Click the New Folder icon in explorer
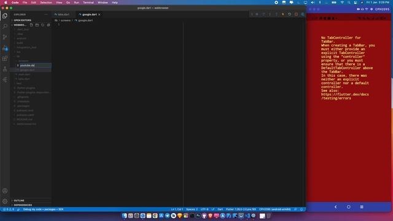This screenshot has width=393, height=221. point(37,25)
